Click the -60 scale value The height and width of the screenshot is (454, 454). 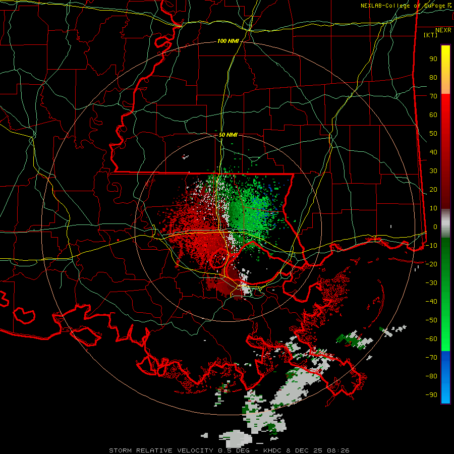tap(431, 339)
